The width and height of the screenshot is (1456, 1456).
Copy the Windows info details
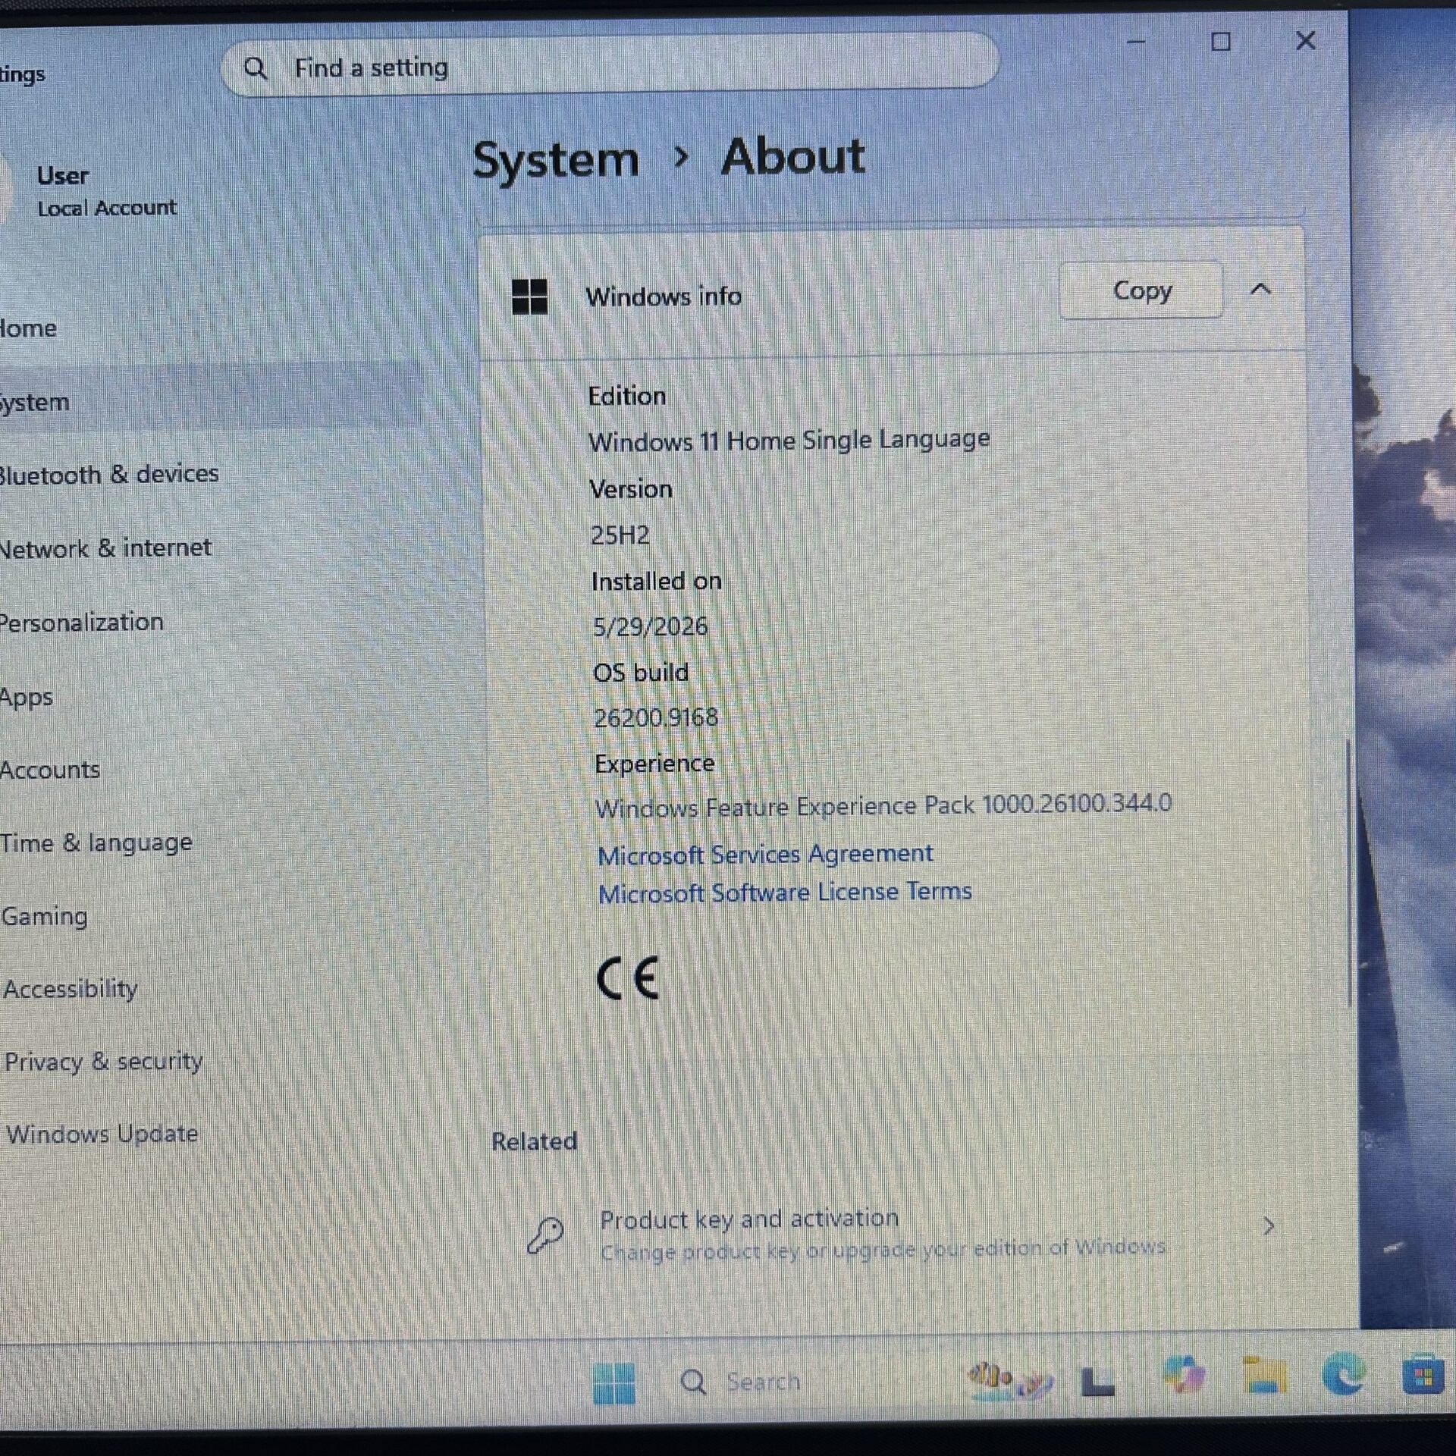click(x=1141, y=290)
